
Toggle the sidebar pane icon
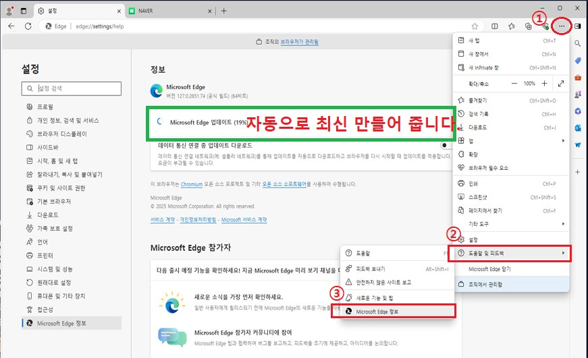(x=578, y=26)
